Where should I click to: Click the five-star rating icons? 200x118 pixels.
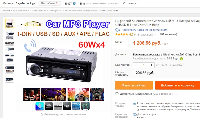121,34
